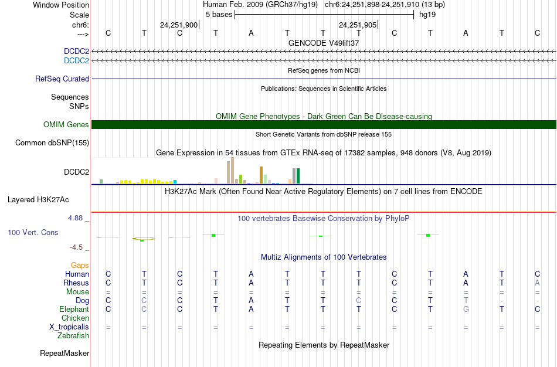Click the GENCODE V49lift37 track title
Image resolution: width=557 pixels, height=367 pixels.
pos(324,43)
